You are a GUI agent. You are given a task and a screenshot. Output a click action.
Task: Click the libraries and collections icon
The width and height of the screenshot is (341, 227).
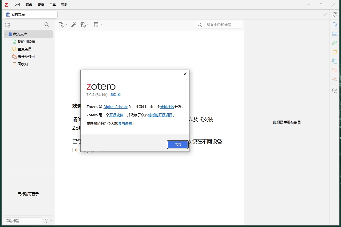click(335, 61)
